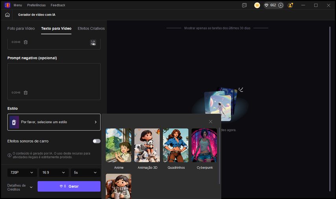Choose the Quadrinhos style thumbnail

click(x=176, y=145)
